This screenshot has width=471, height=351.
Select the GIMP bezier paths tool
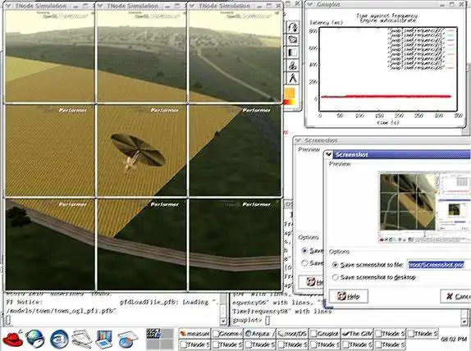293,28
